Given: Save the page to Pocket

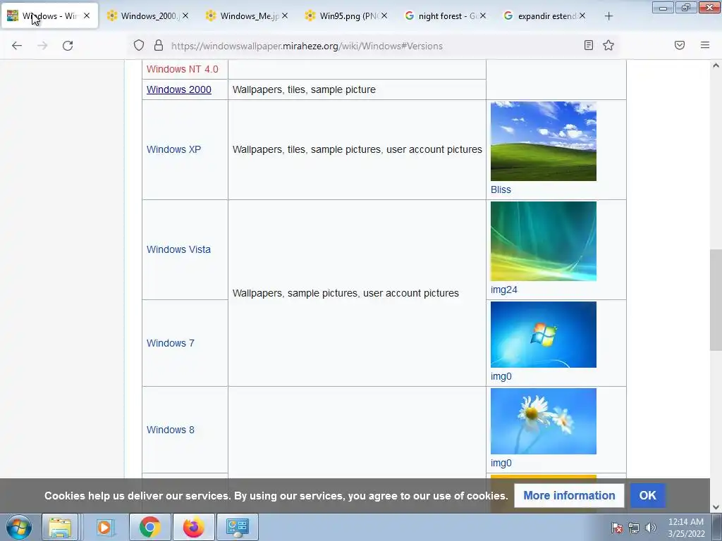Looking at the screenshot, I should [679, 45].
